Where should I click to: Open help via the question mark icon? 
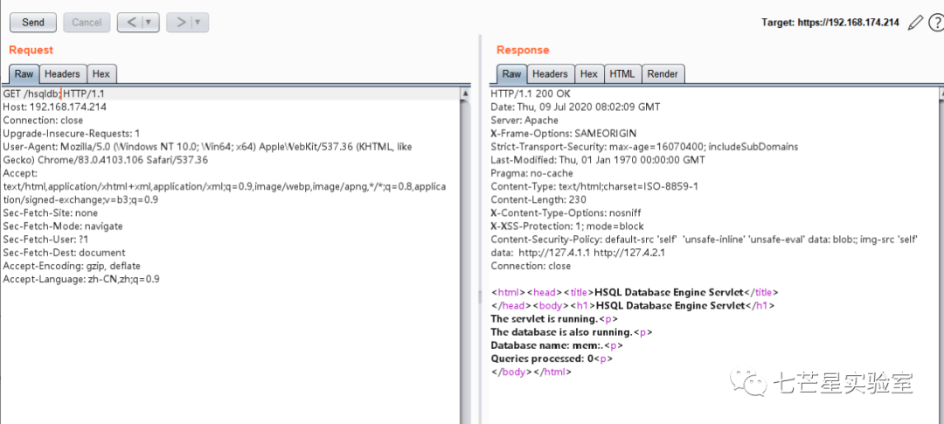pyautogui.click(x=935, y=23)
